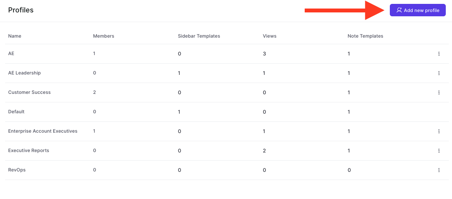452x199 pixels.
Task: Select the Customer Success profile
Action: point(30,92)
